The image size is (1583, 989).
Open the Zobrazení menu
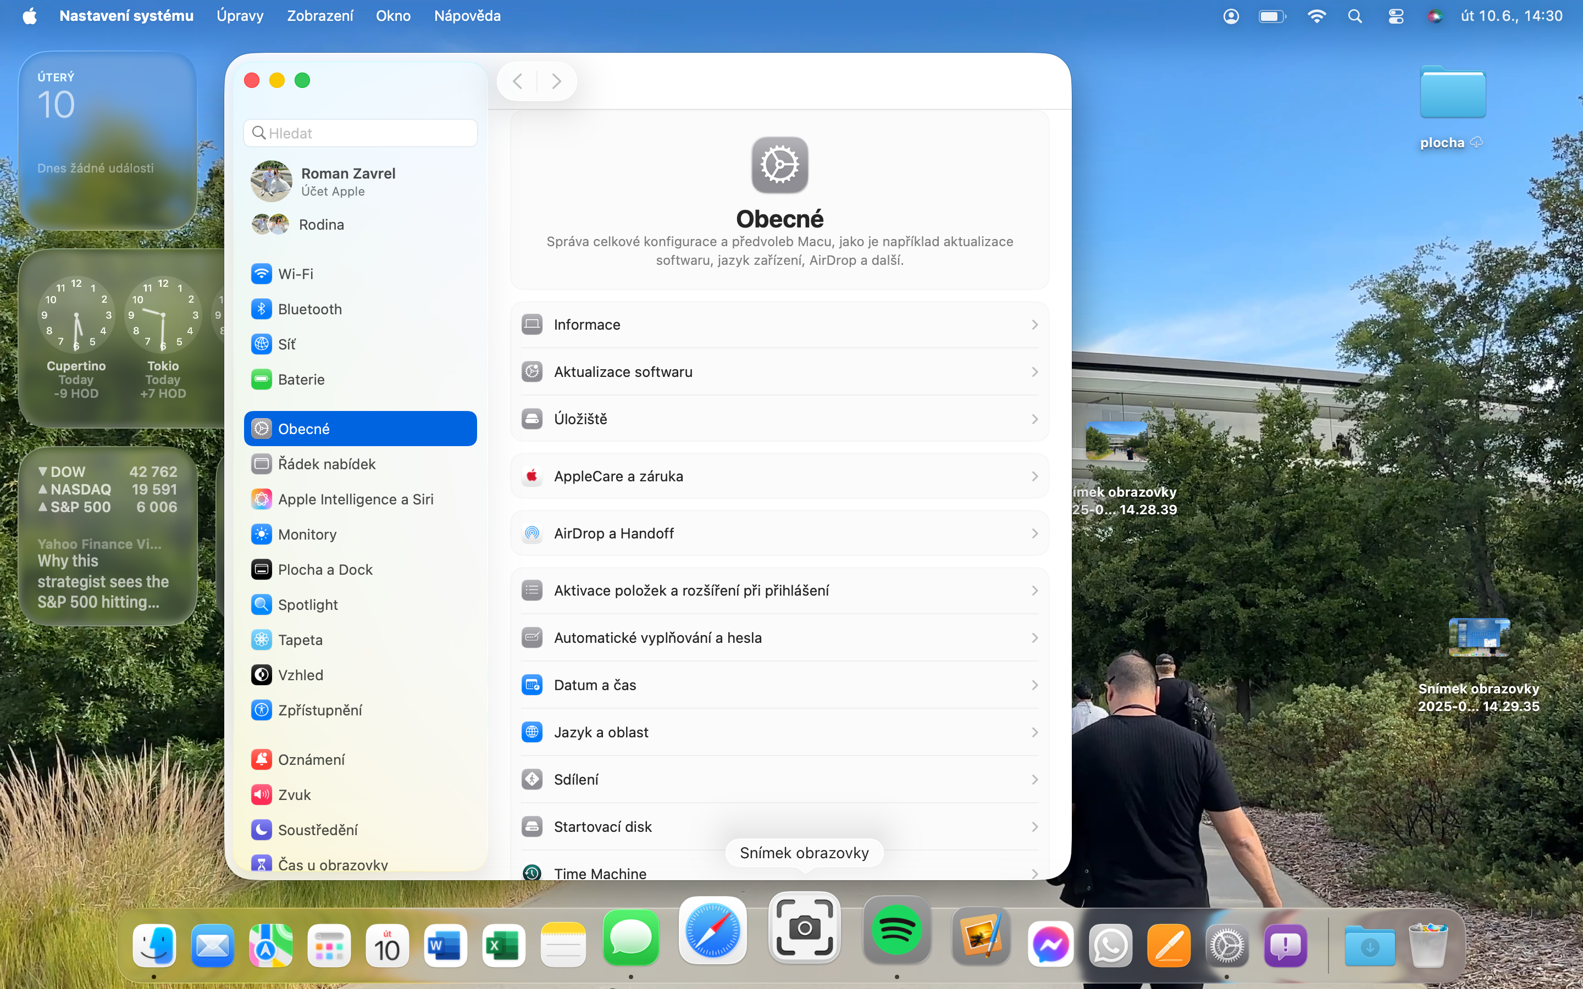[x=320, y=16]
